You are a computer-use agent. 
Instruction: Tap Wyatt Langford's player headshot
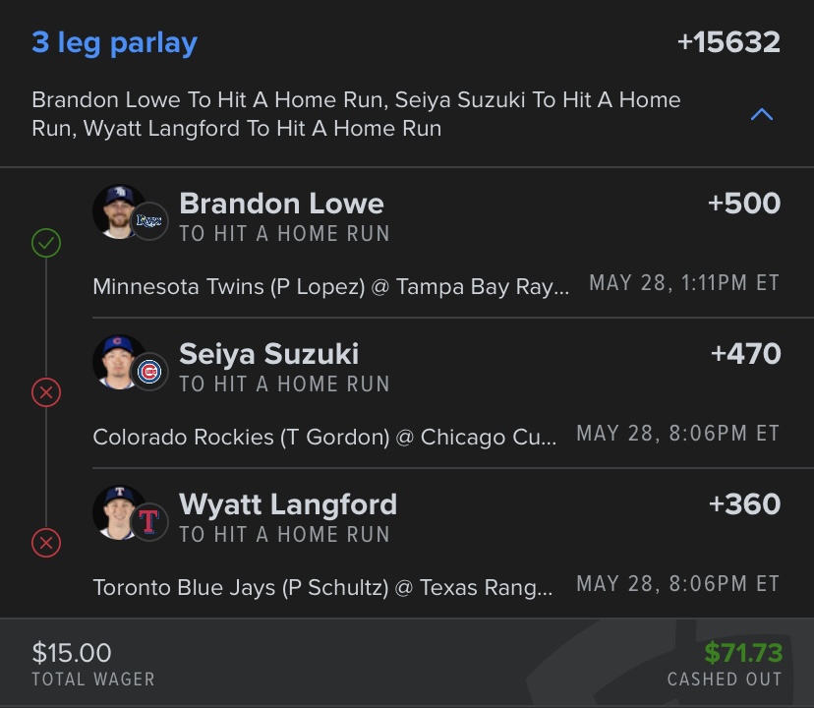pyautogui.click(x=117, y=509)
